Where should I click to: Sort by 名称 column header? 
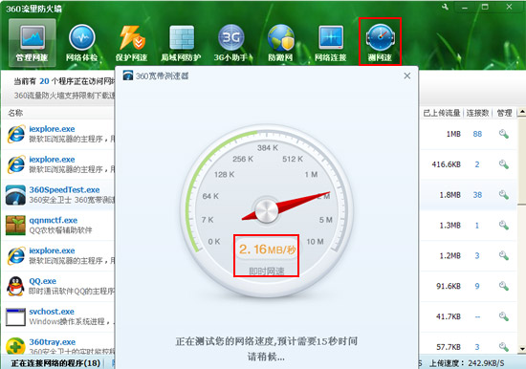(x=15, y=113)
